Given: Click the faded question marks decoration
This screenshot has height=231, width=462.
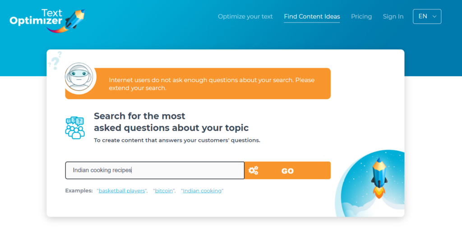Looking at the screenshot, I should click(55, 61).
